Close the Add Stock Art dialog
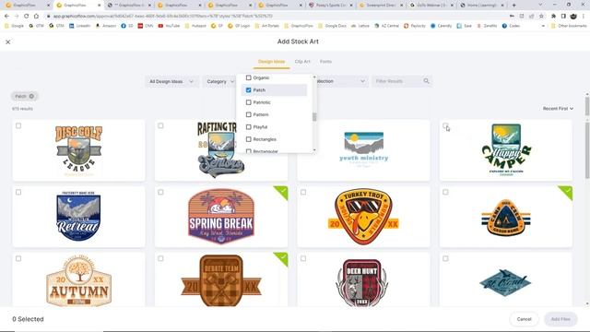Viewport: 590px width, 332px height. click(8, 42)
